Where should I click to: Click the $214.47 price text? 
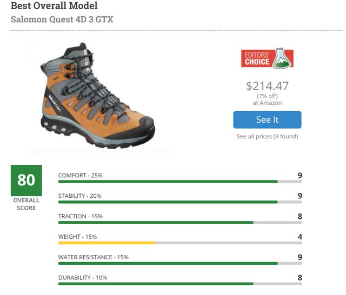267,86
